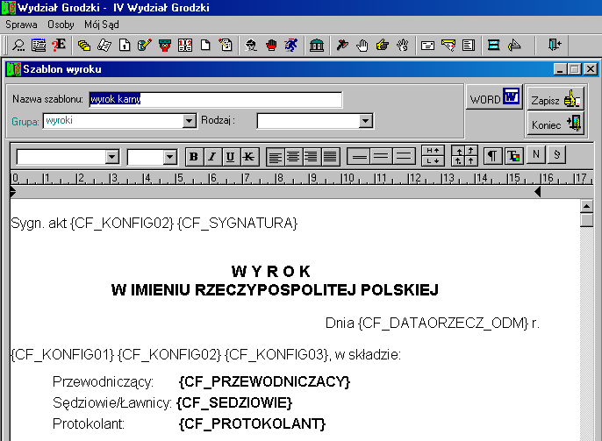The height and width of the screenshot is (441, 602).
Task: Open the Mój Sąd menu
Action: click(102, 25)
